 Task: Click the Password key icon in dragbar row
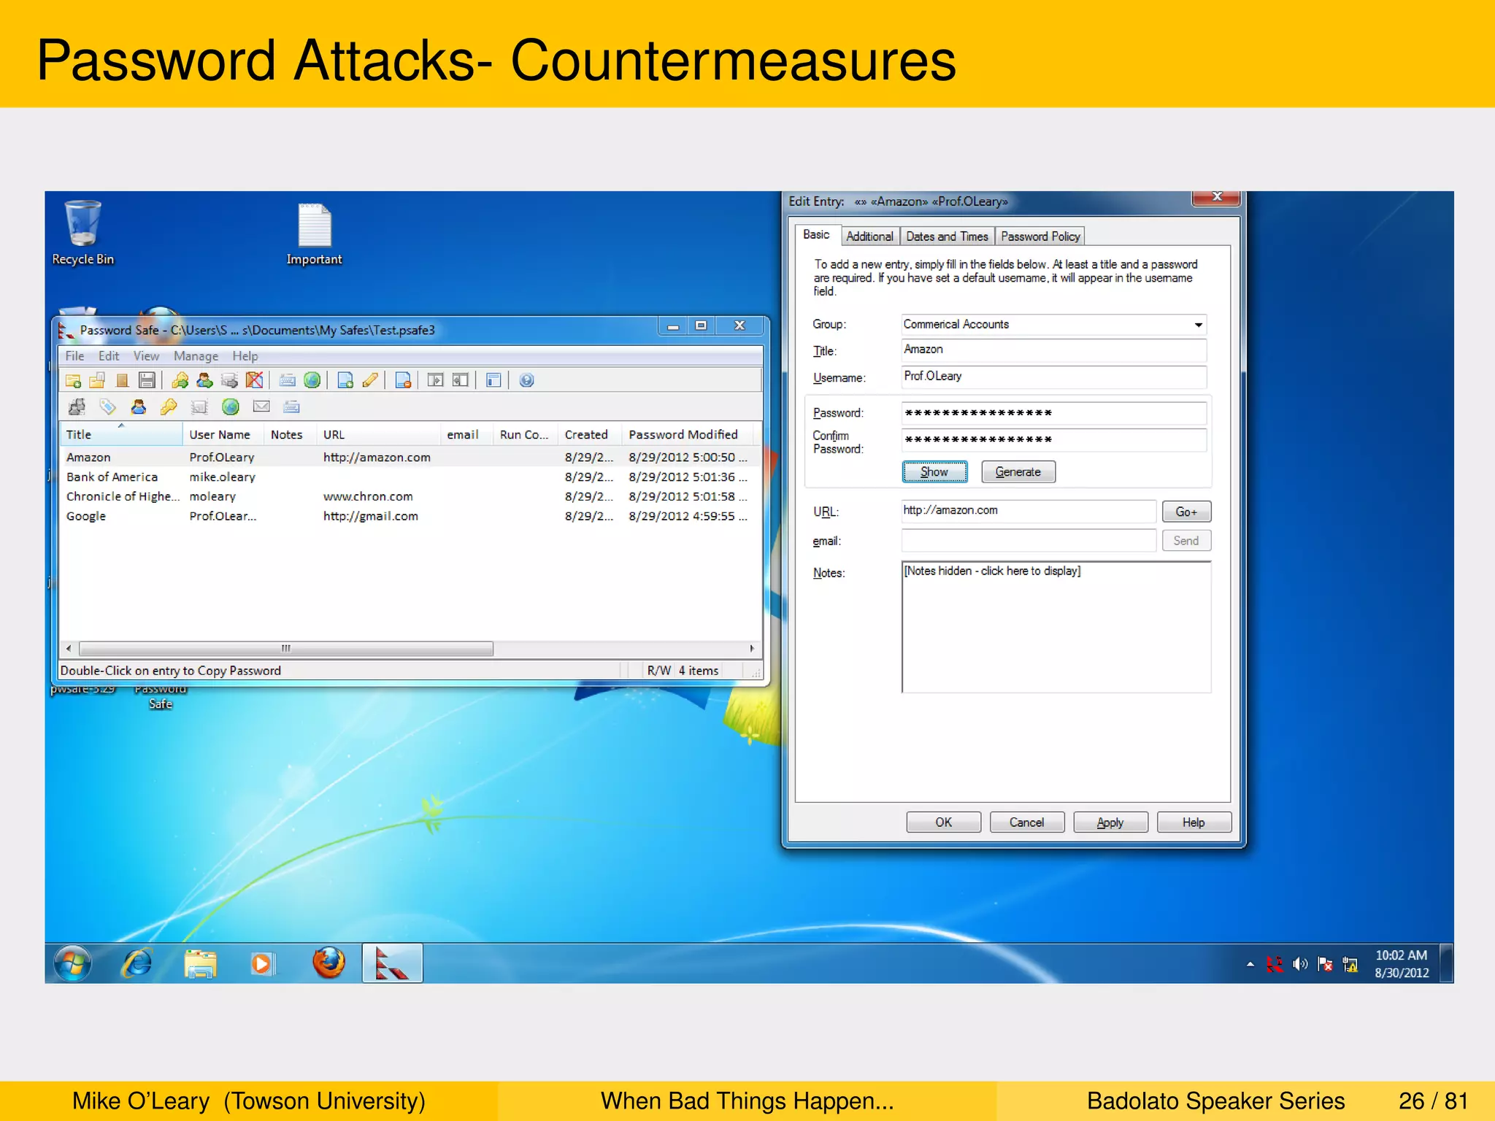point(169,407)
